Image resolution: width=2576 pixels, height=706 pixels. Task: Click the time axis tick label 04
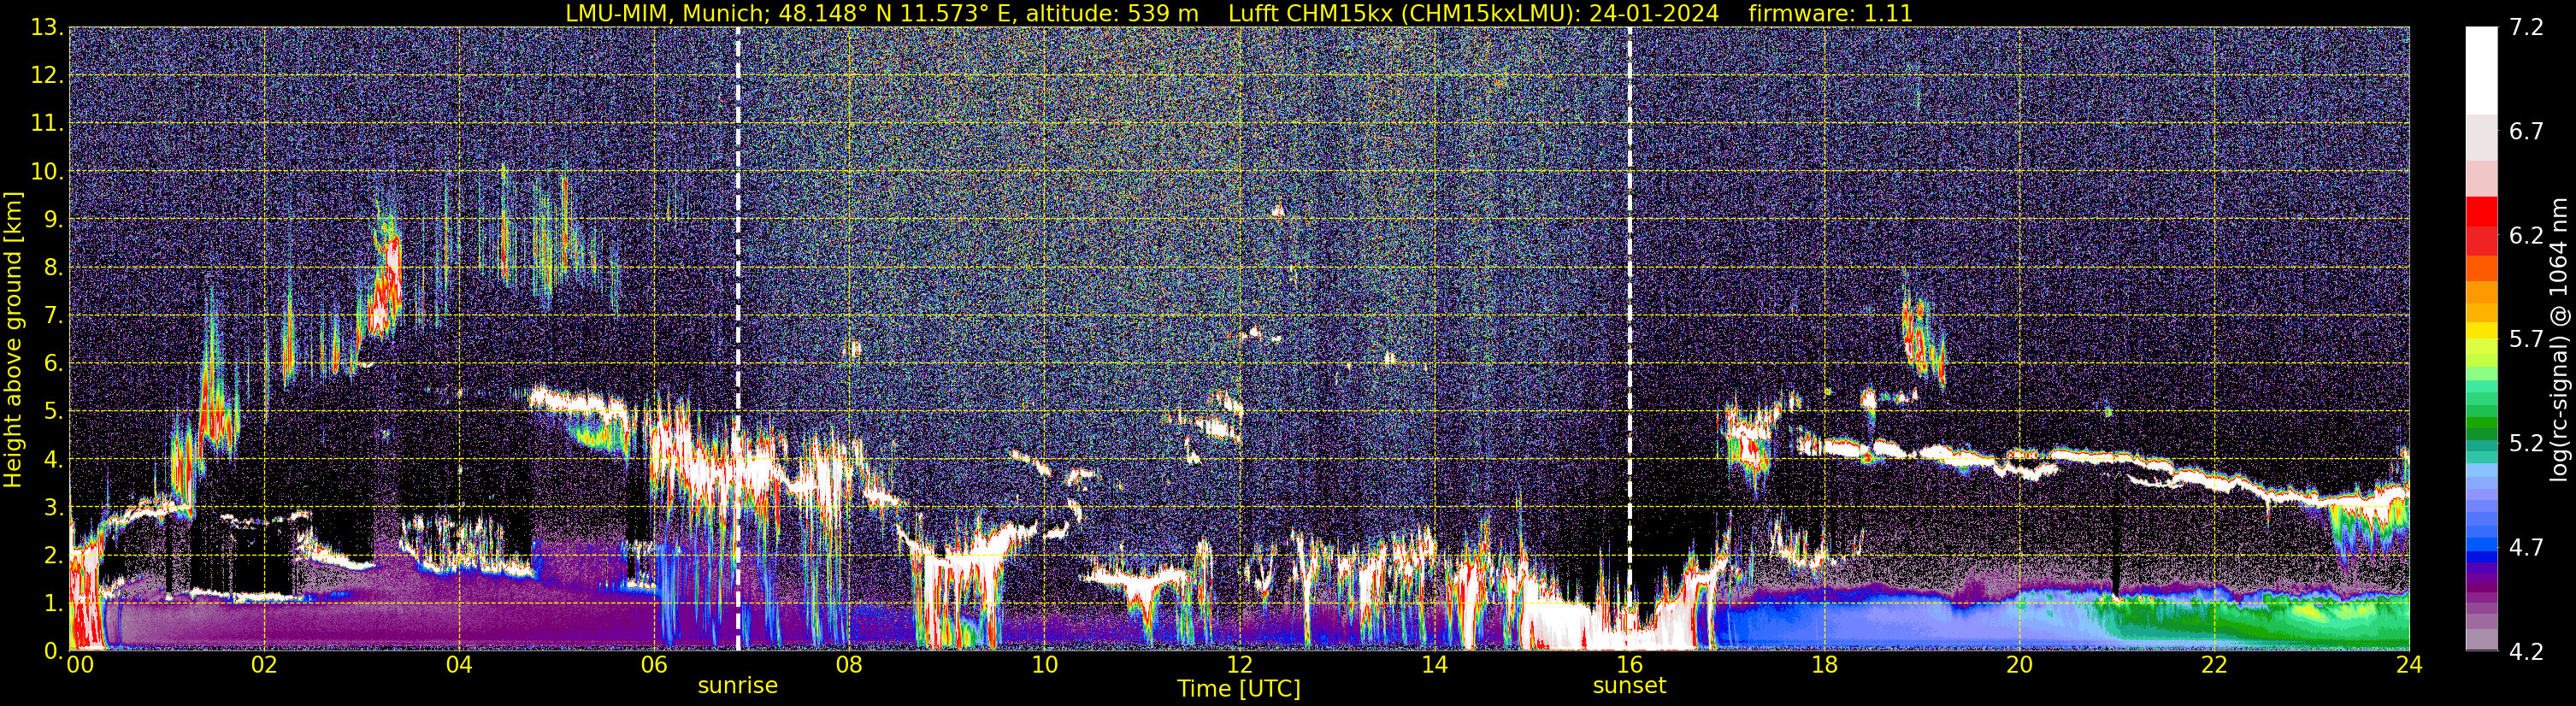pyautogui.click(x=459, y=665)
